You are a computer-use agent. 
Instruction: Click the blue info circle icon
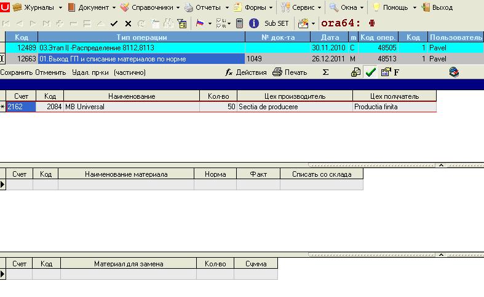point(254,23)
